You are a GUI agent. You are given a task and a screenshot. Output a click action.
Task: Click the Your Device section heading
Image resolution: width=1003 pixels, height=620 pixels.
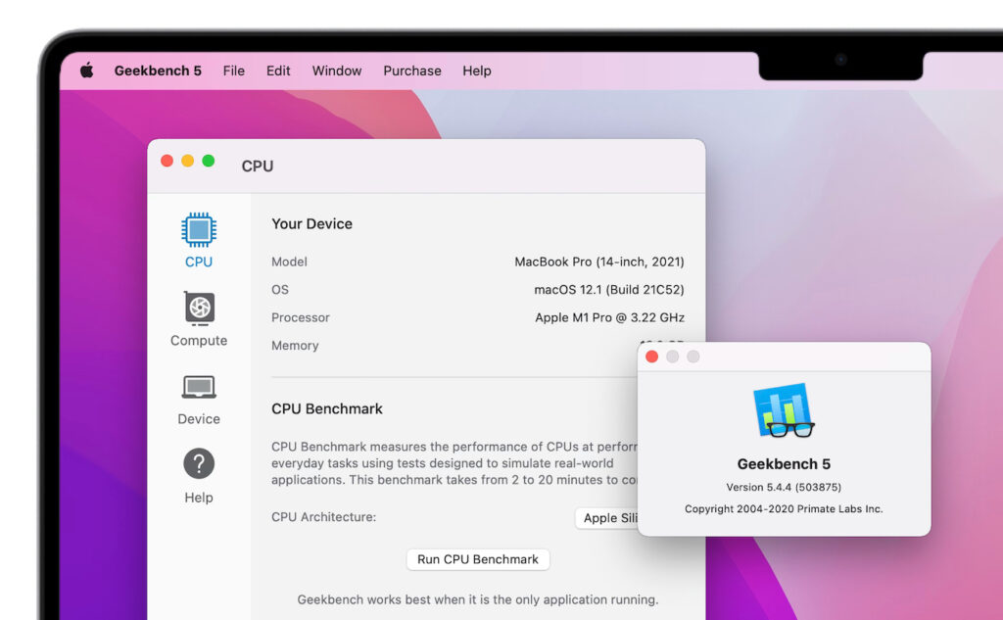[311, 223]
